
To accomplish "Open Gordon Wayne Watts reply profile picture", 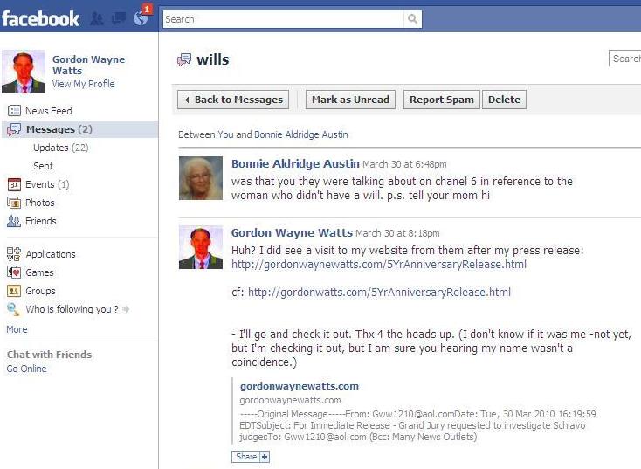I will [x=201, y=247].
